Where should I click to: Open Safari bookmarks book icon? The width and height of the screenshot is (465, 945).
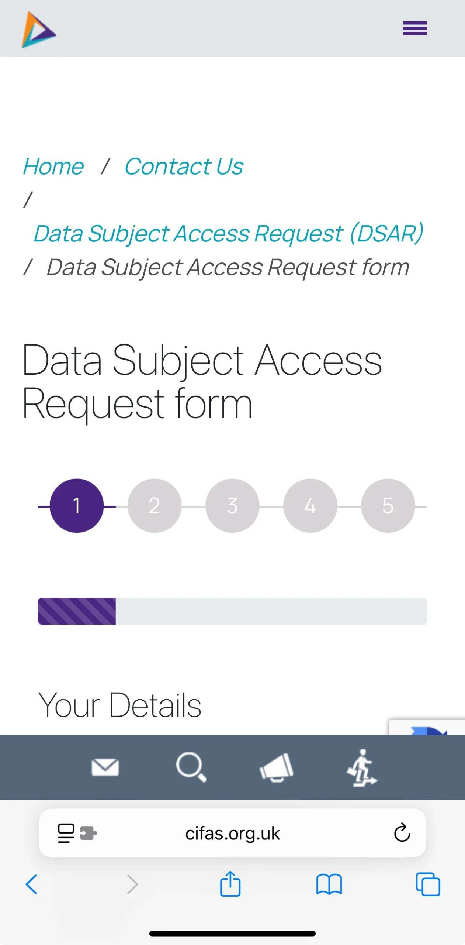329,884
